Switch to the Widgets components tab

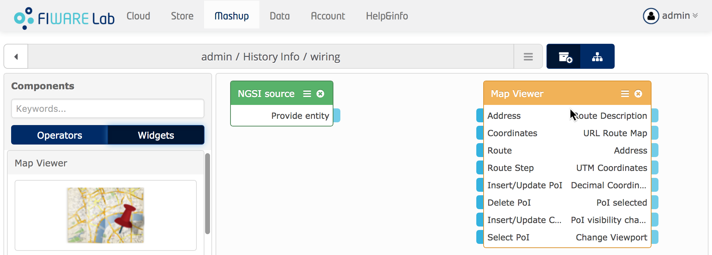[156, 135]
